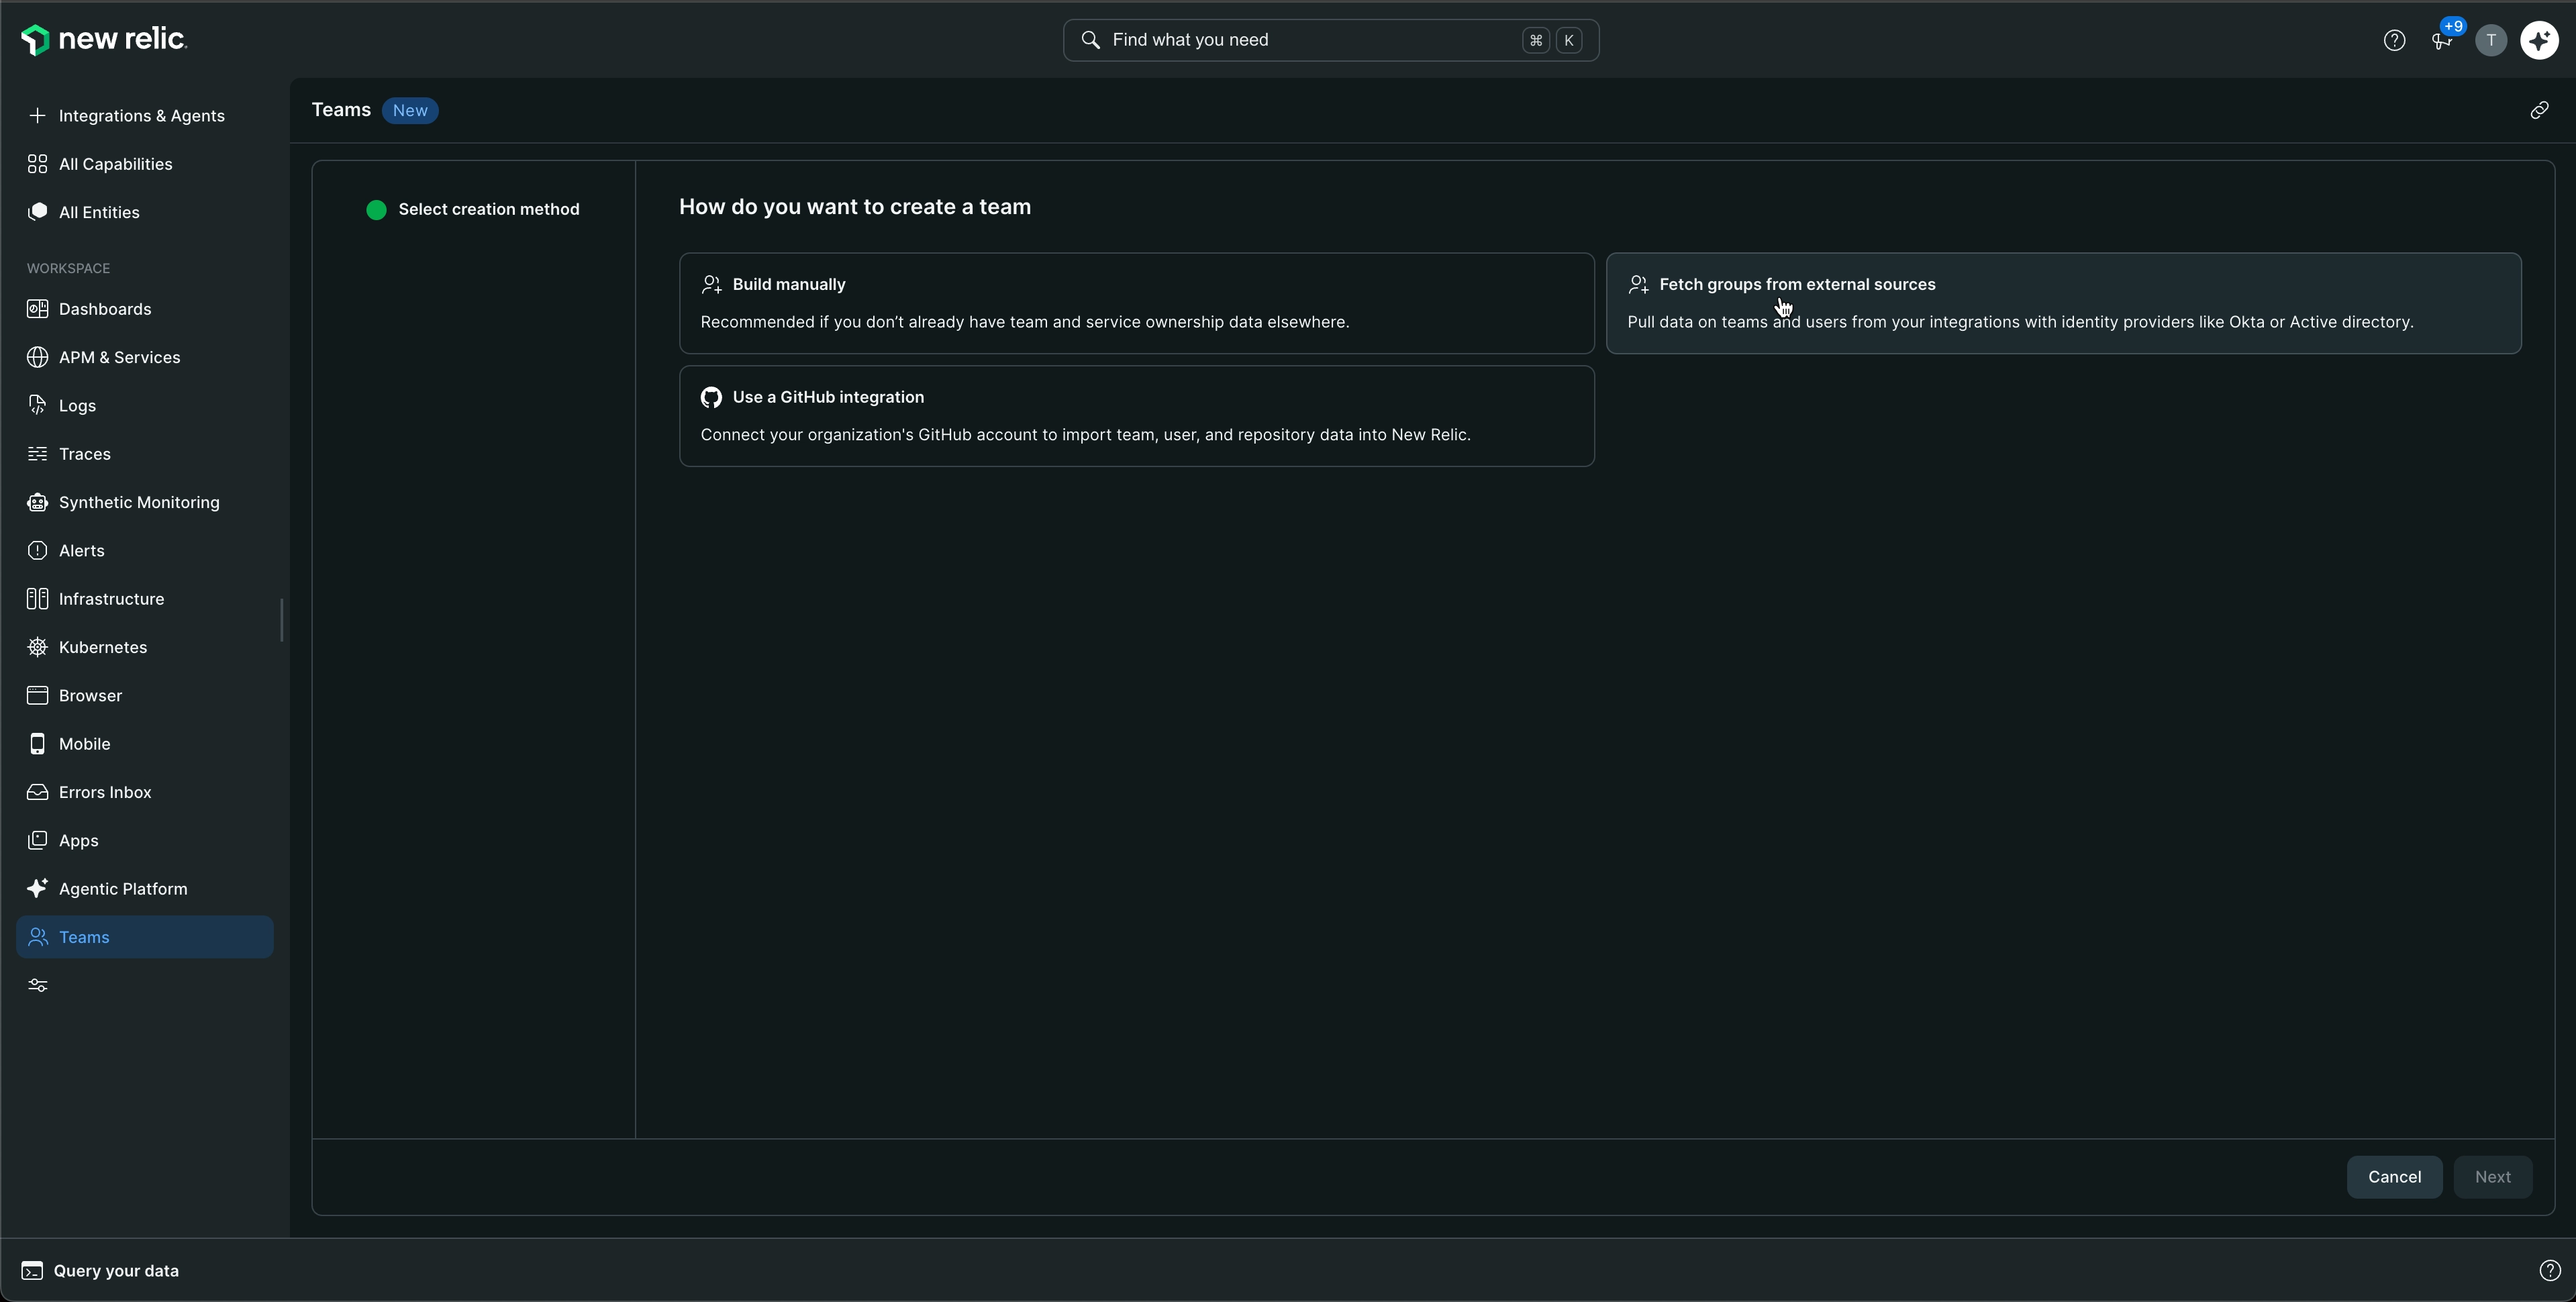The width and height of the screenshot is (2576, 1302).
Task: Click the WORKSPACE section label
Action: click(68, 268)
